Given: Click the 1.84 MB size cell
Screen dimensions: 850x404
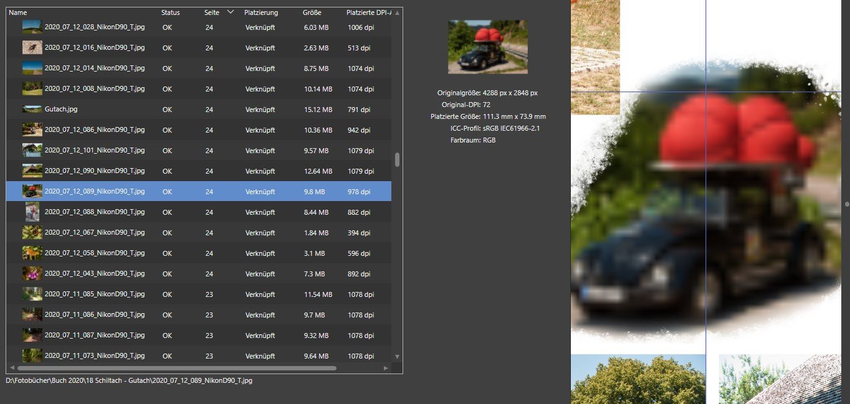Looking at the screenshot, I should tap(315, 232).
